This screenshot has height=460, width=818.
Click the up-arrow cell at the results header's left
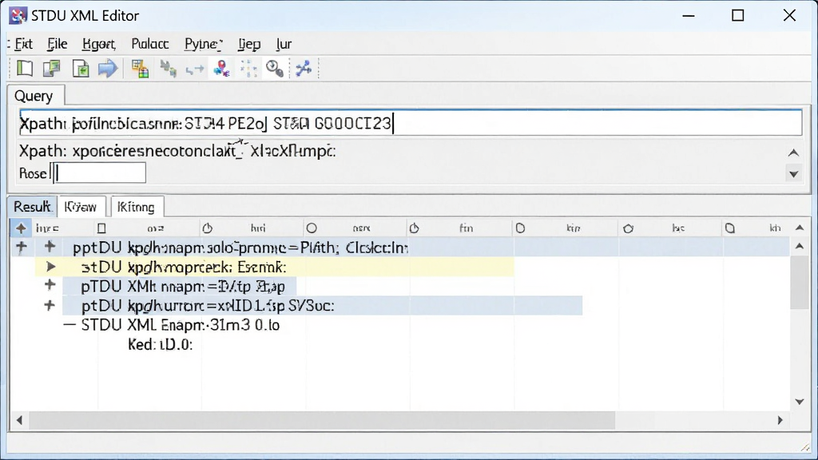21,228
